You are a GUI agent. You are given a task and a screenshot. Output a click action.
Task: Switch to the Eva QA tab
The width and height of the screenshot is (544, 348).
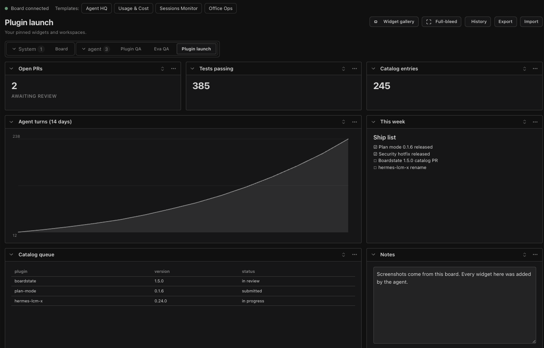click(161, 49)
